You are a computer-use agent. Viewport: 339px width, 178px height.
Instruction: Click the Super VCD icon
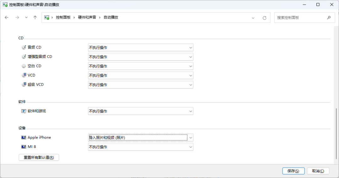pos(24,85)
